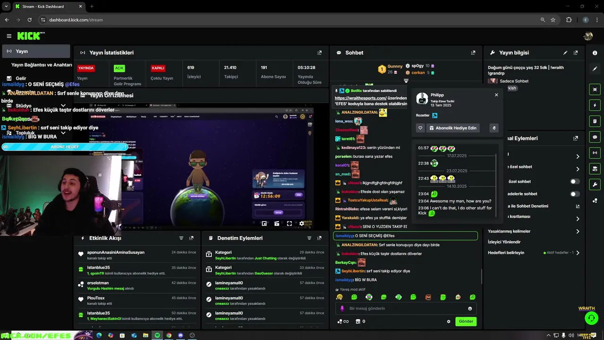Open Discord from the taskbar
The height and width of the screenshot is (340, 604).
pos(180,335)
